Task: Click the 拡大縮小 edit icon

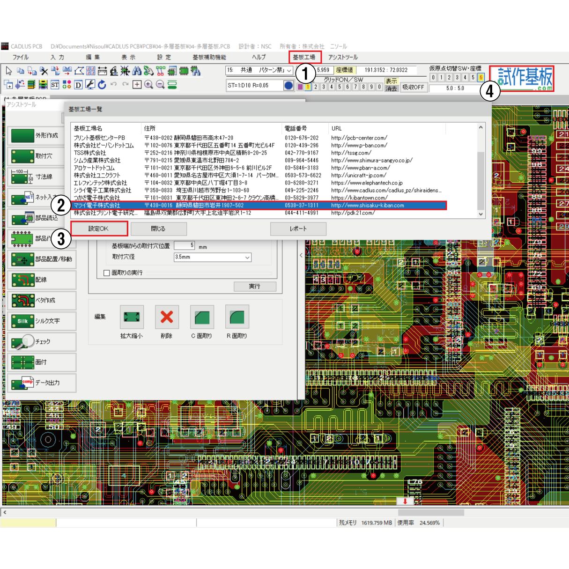Action: tap(132, 317)
